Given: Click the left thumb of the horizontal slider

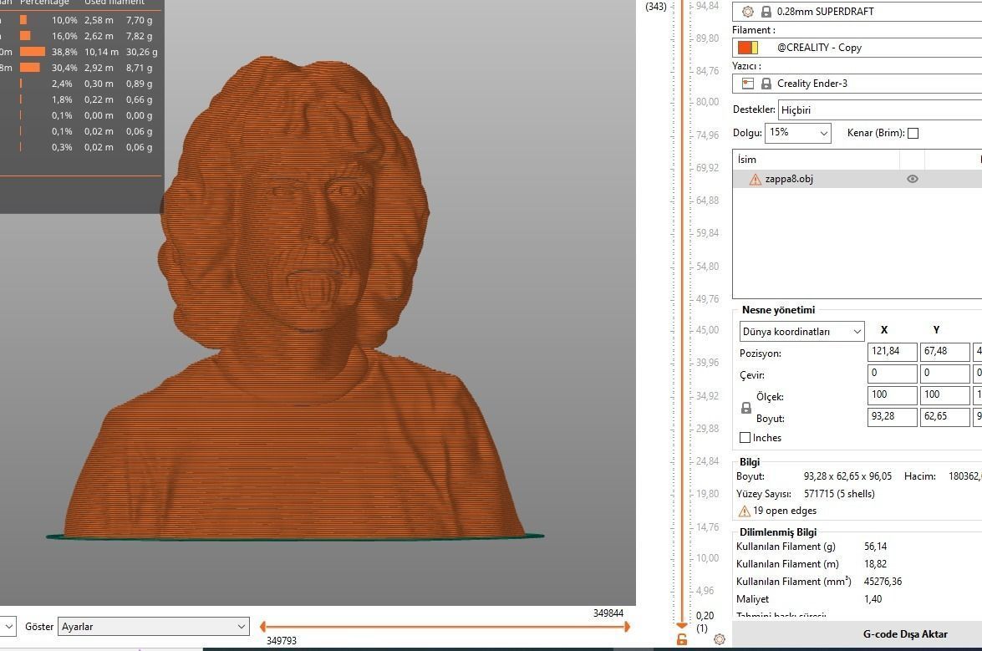Looking at the screenshot, I should click(263, 627).
